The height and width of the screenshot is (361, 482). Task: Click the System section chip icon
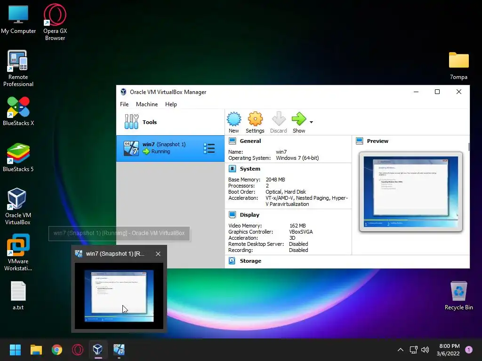click(x=233, y=169)
